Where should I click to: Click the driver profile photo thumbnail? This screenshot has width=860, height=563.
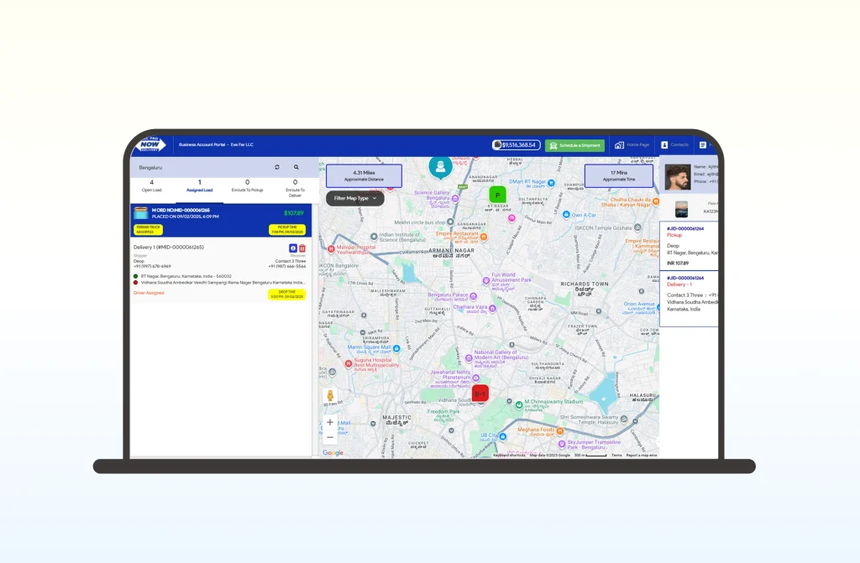pos(678,177)
